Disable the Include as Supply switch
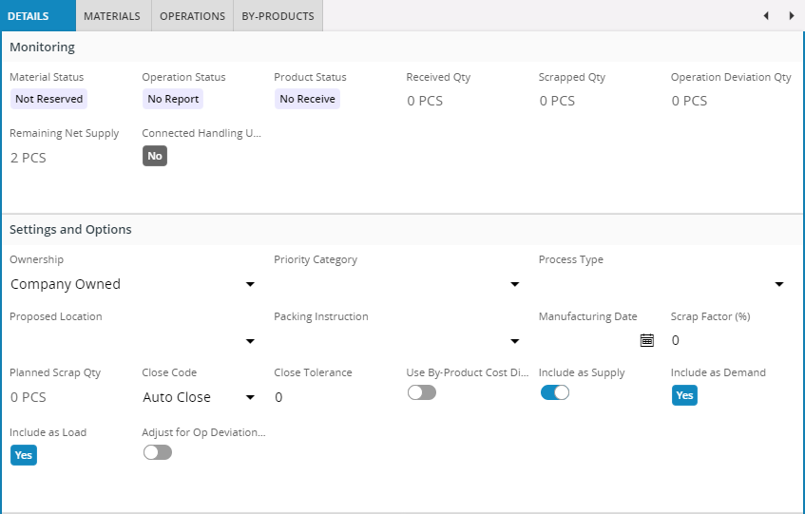This screenshot has height=514, width=805. (x=554, y=392)
